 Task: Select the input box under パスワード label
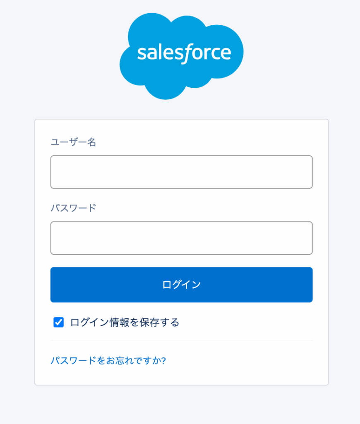(181, 238)
